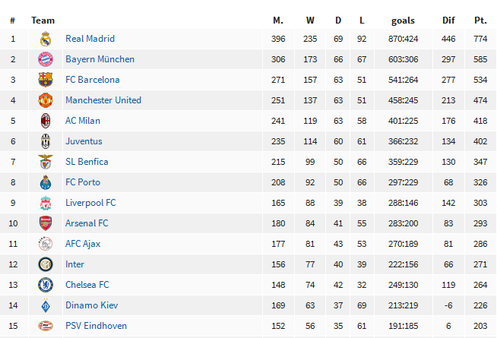Open the AFC Ajax team page
Image resolution: width=497 pixels, height=338 pixels.
pyautogui.click(x=83, y=244)
